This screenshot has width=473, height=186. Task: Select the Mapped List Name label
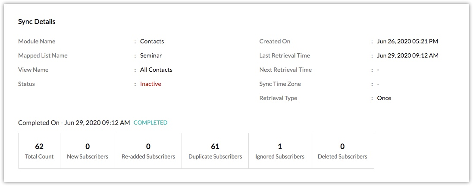click(43, 55)
